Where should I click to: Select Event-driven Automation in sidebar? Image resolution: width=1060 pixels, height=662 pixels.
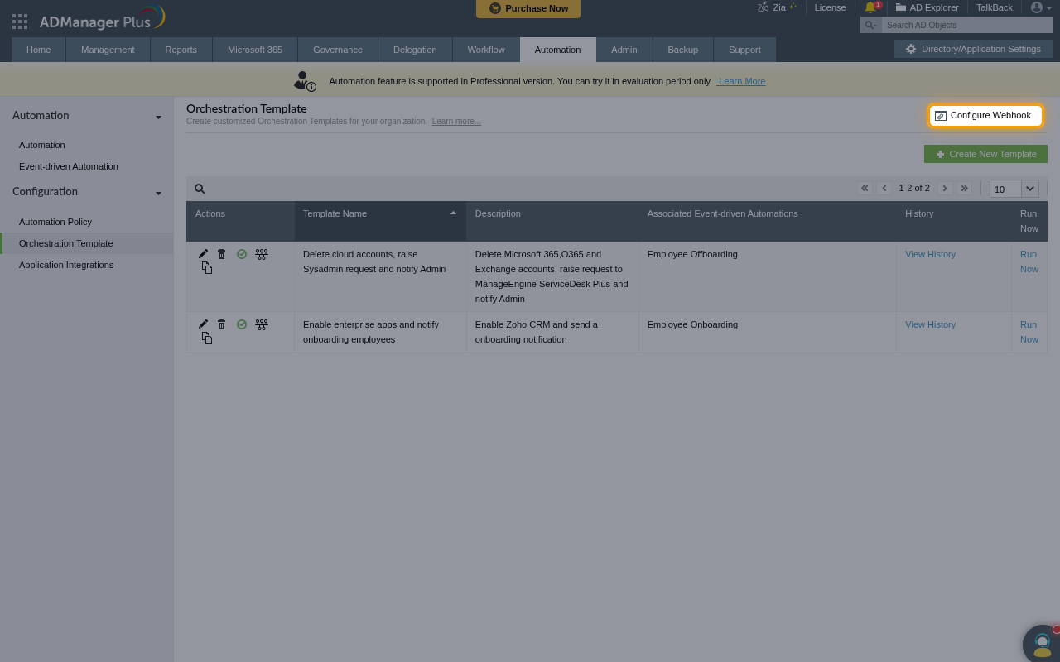(x=69, y=166)
